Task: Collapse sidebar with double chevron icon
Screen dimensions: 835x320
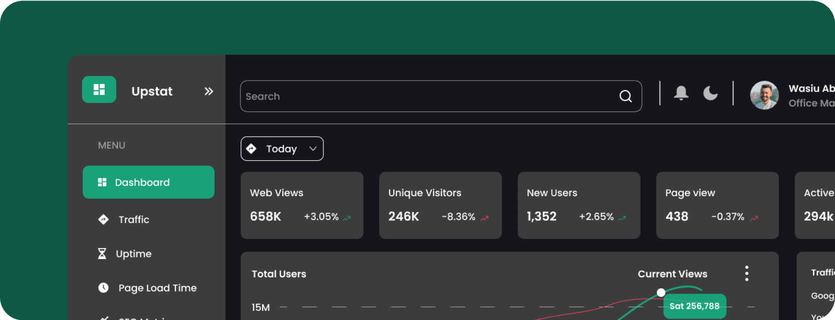Action: pos(209,91)
